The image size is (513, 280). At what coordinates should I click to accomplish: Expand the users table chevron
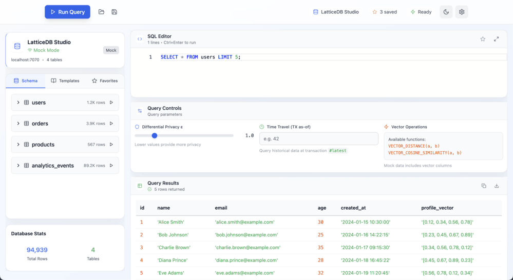(18, 103)
